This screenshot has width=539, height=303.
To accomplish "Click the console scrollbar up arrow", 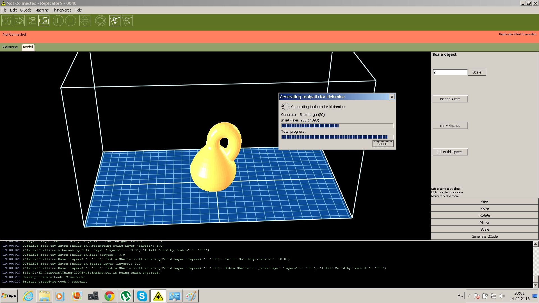I will click(x=536, y=244).
